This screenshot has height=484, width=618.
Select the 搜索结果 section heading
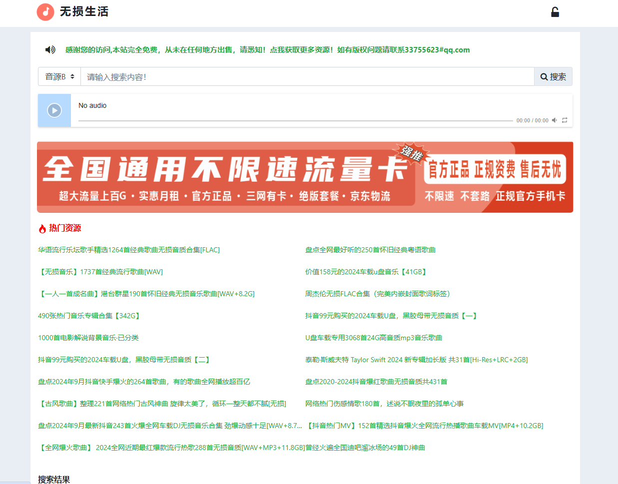(x=54, y=479)
